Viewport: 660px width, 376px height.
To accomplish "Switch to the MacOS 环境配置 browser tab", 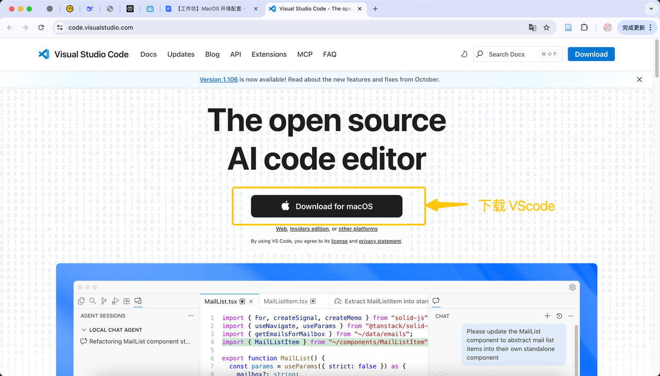I will pyautogui.click(x=211, y=9).
